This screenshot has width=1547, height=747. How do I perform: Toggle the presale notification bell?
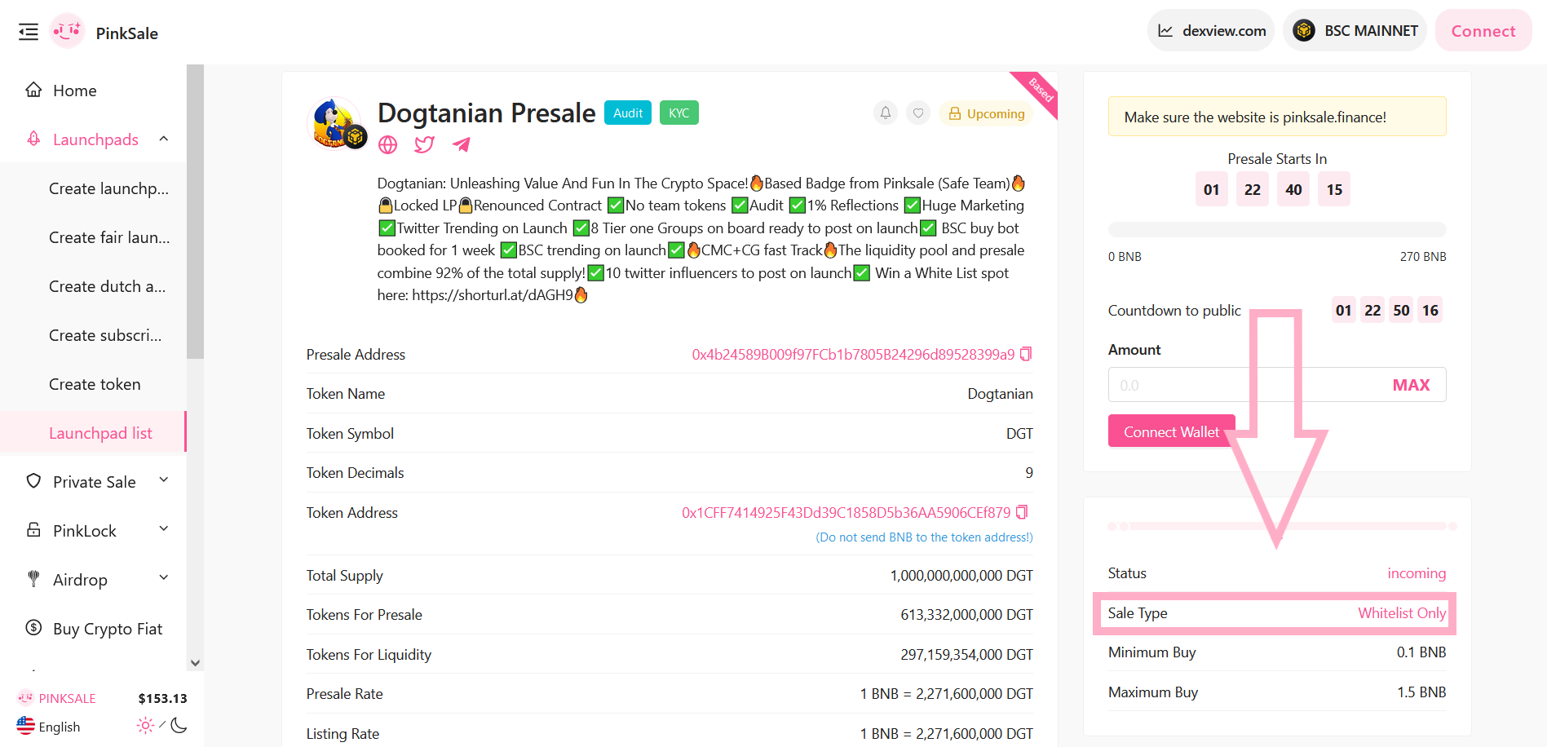click(x=886, y=113)
